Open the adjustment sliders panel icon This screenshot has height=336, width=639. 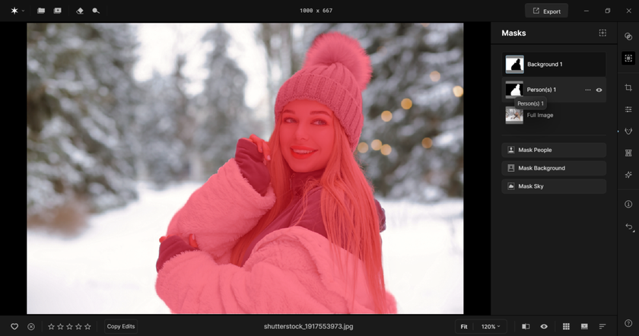628,110
